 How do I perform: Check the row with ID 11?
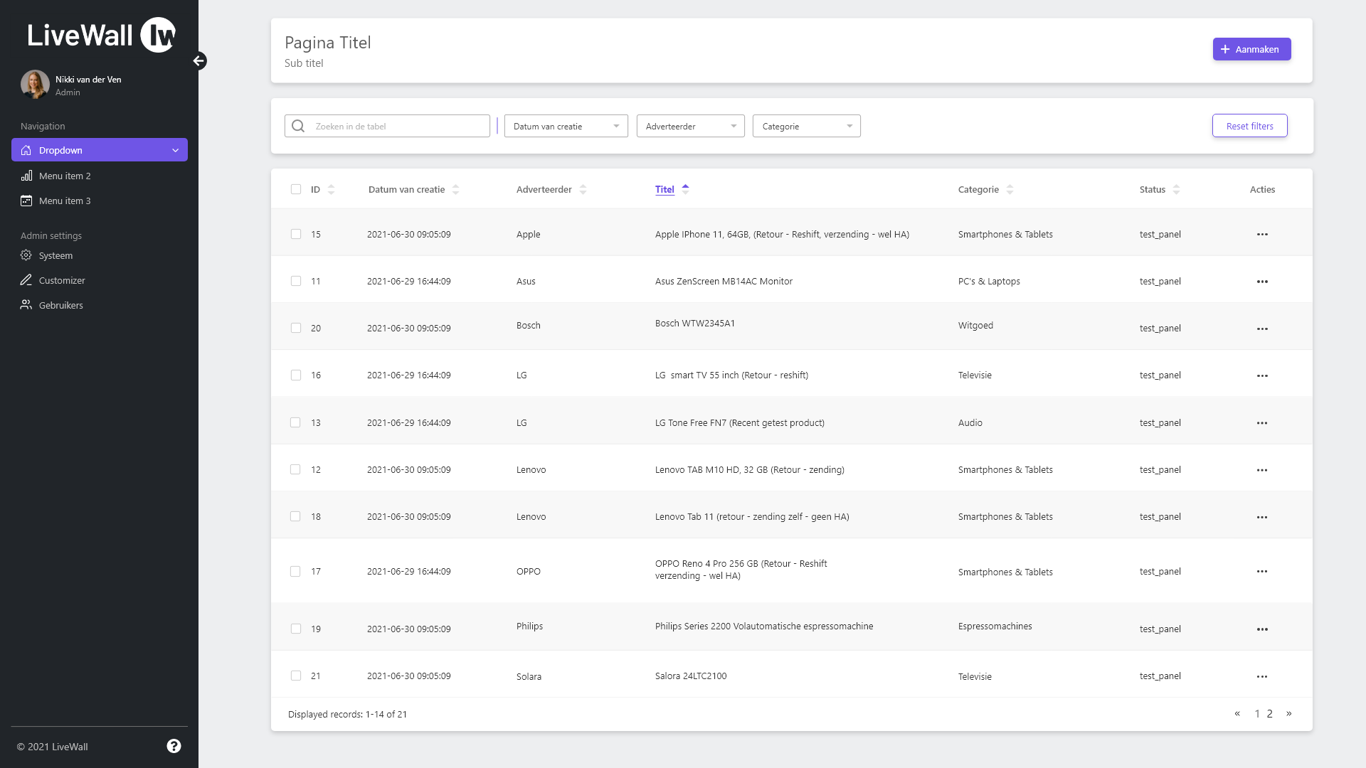[296, 281]
